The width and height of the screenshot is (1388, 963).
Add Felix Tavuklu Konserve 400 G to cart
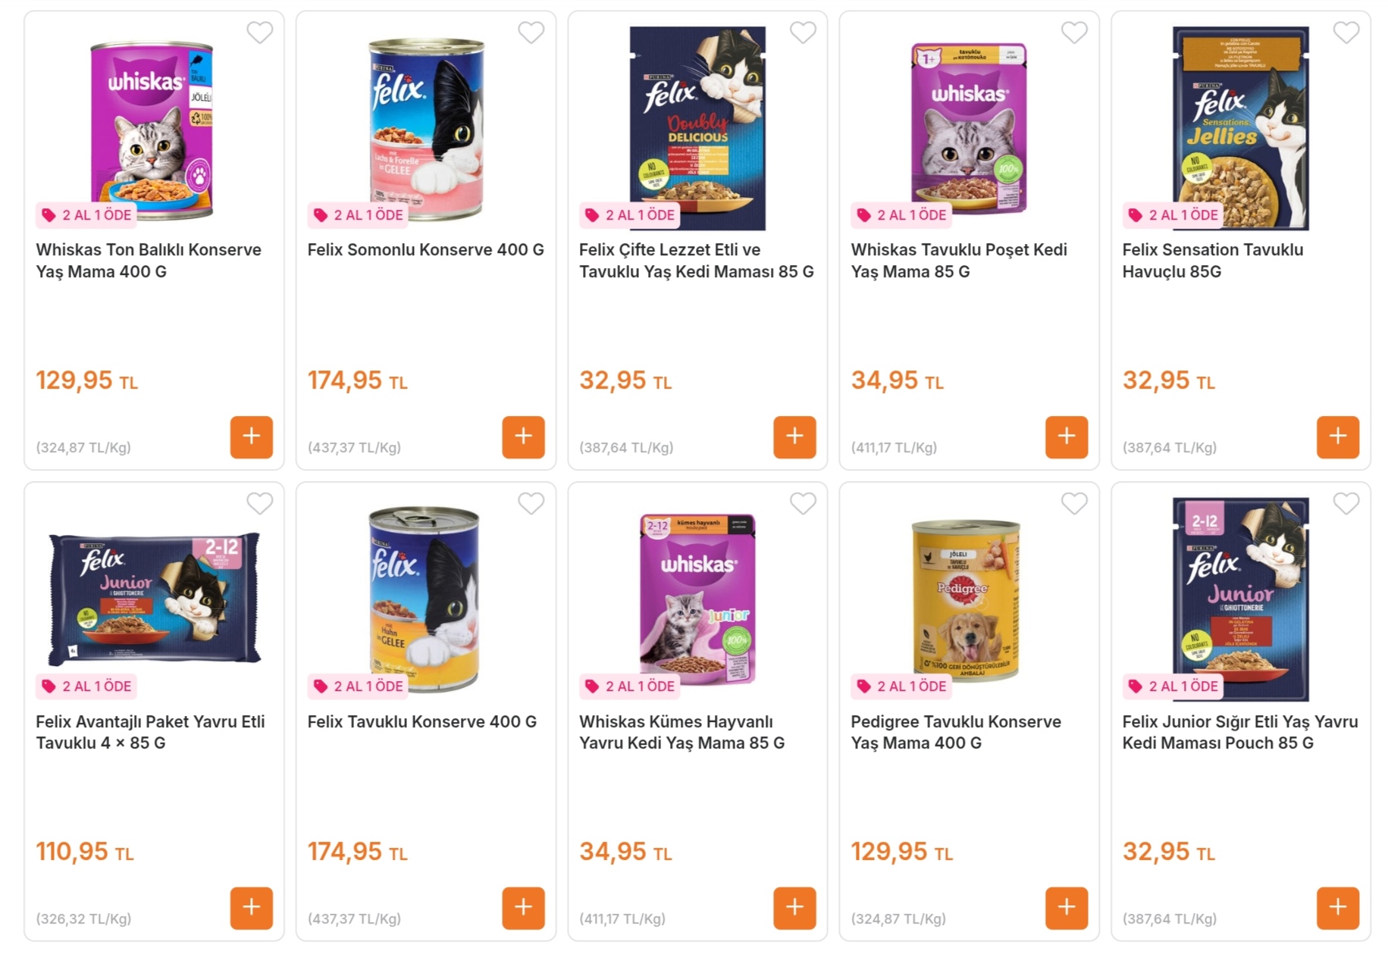(523, 908)
